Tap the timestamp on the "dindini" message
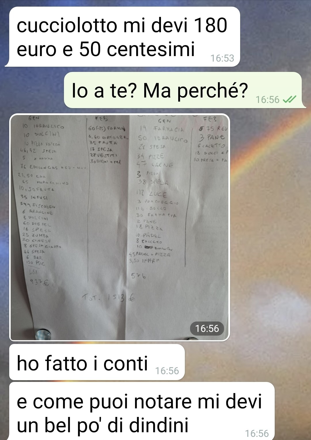The width and height of the screenshot is (311, 440). pos(257,433)
